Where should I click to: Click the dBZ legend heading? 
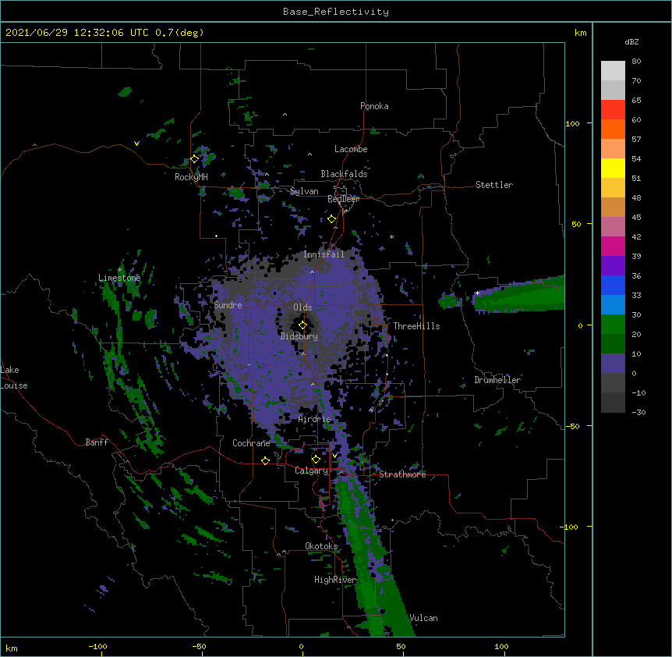(631, 42)
